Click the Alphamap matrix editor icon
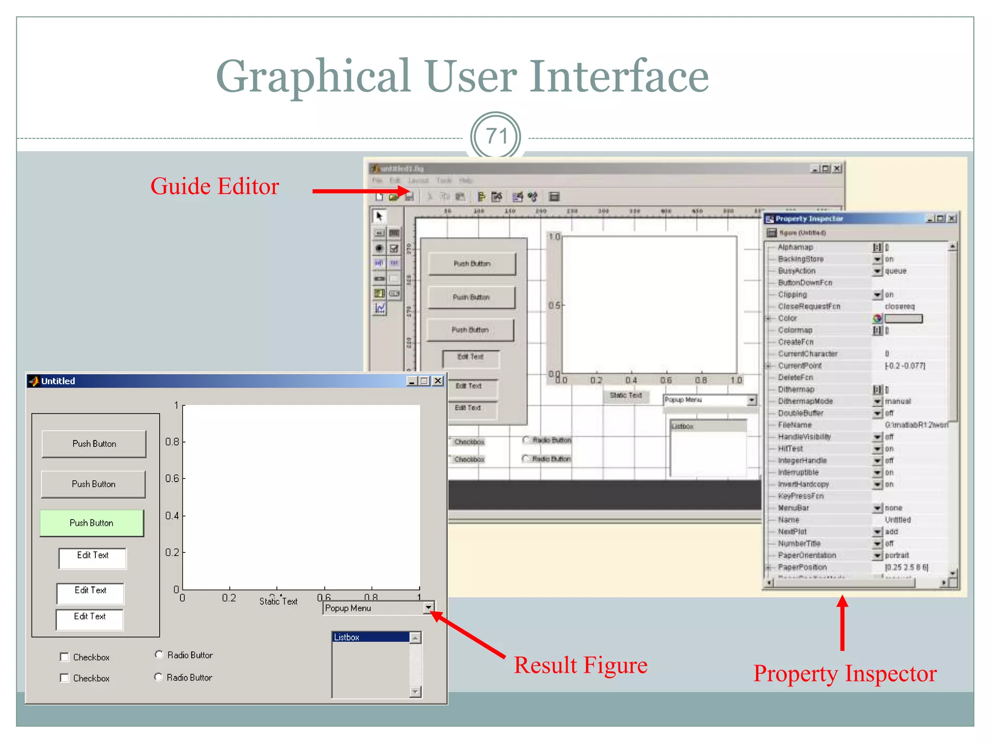Screen dimensions: 991x743 (877, 247)
